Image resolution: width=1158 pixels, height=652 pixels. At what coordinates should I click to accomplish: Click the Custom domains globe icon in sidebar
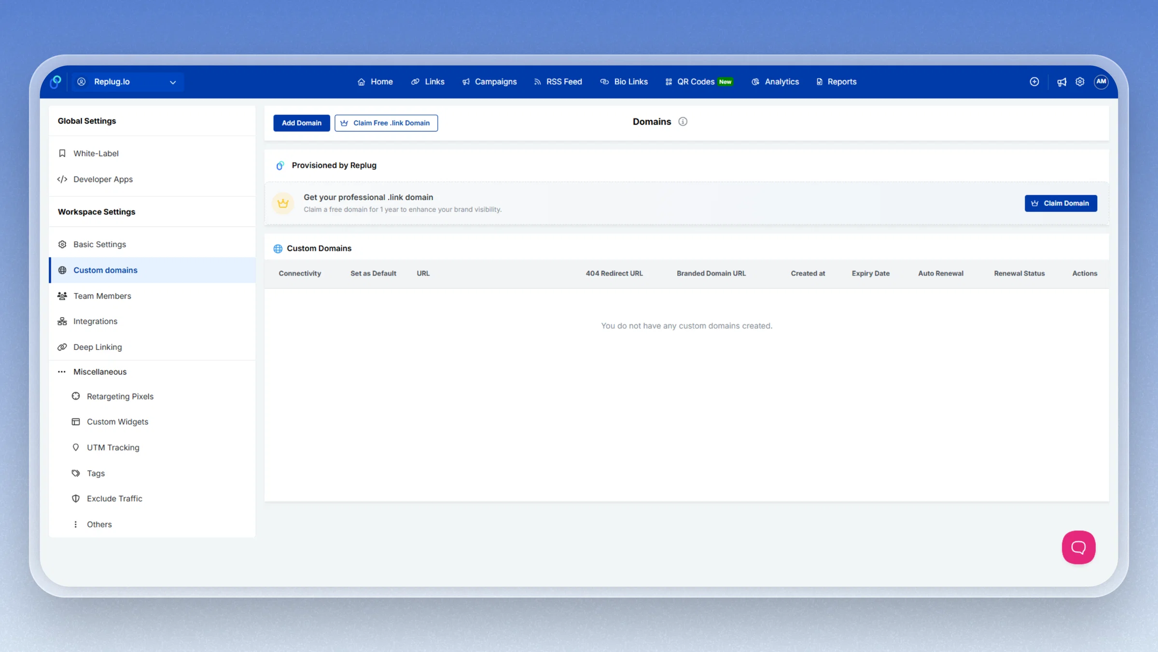tap(62, 270)
